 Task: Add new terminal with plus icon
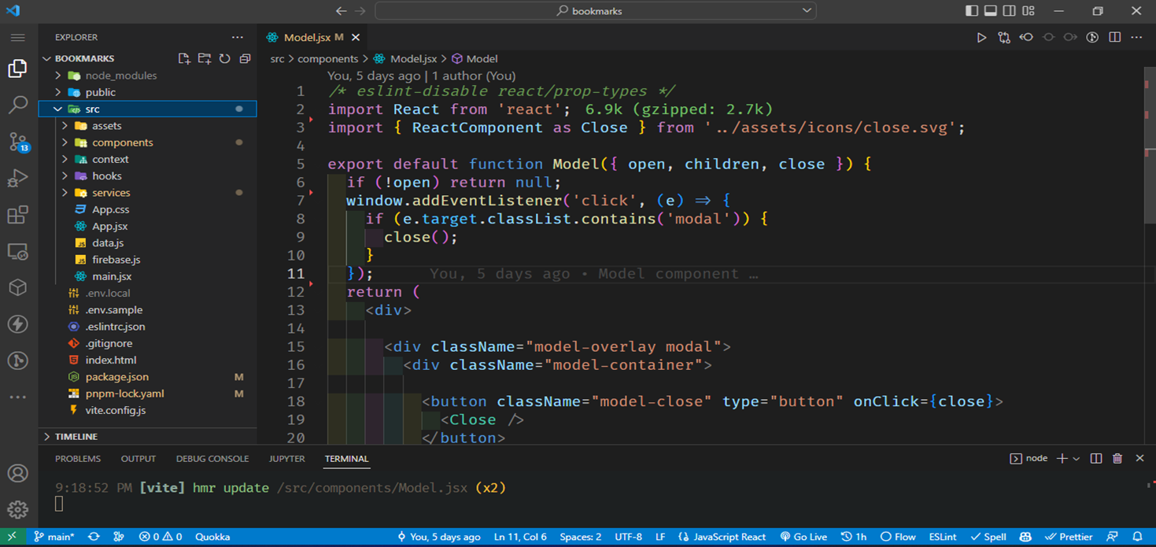[x=1062, y=458]
